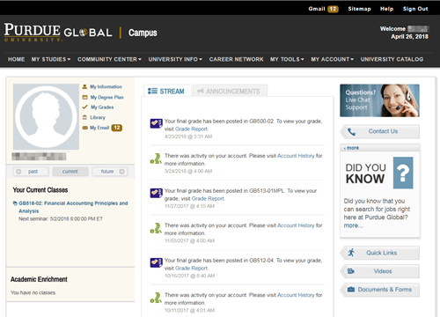The height and width of the screenshot is (317, 440).
Task: Click the Purdue Global University logo
Action: click(x=58, y=33)
